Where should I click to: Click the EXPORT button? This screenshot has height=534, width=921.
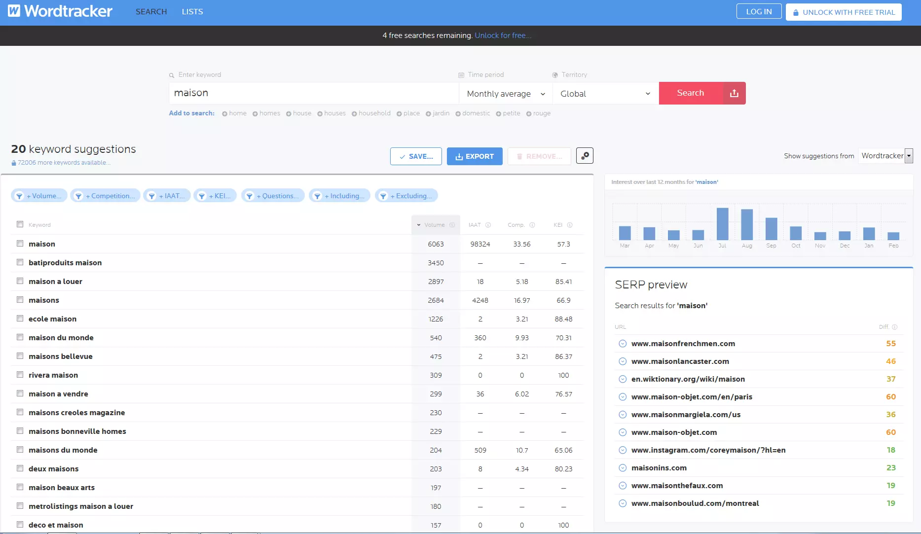pos(475,156)
